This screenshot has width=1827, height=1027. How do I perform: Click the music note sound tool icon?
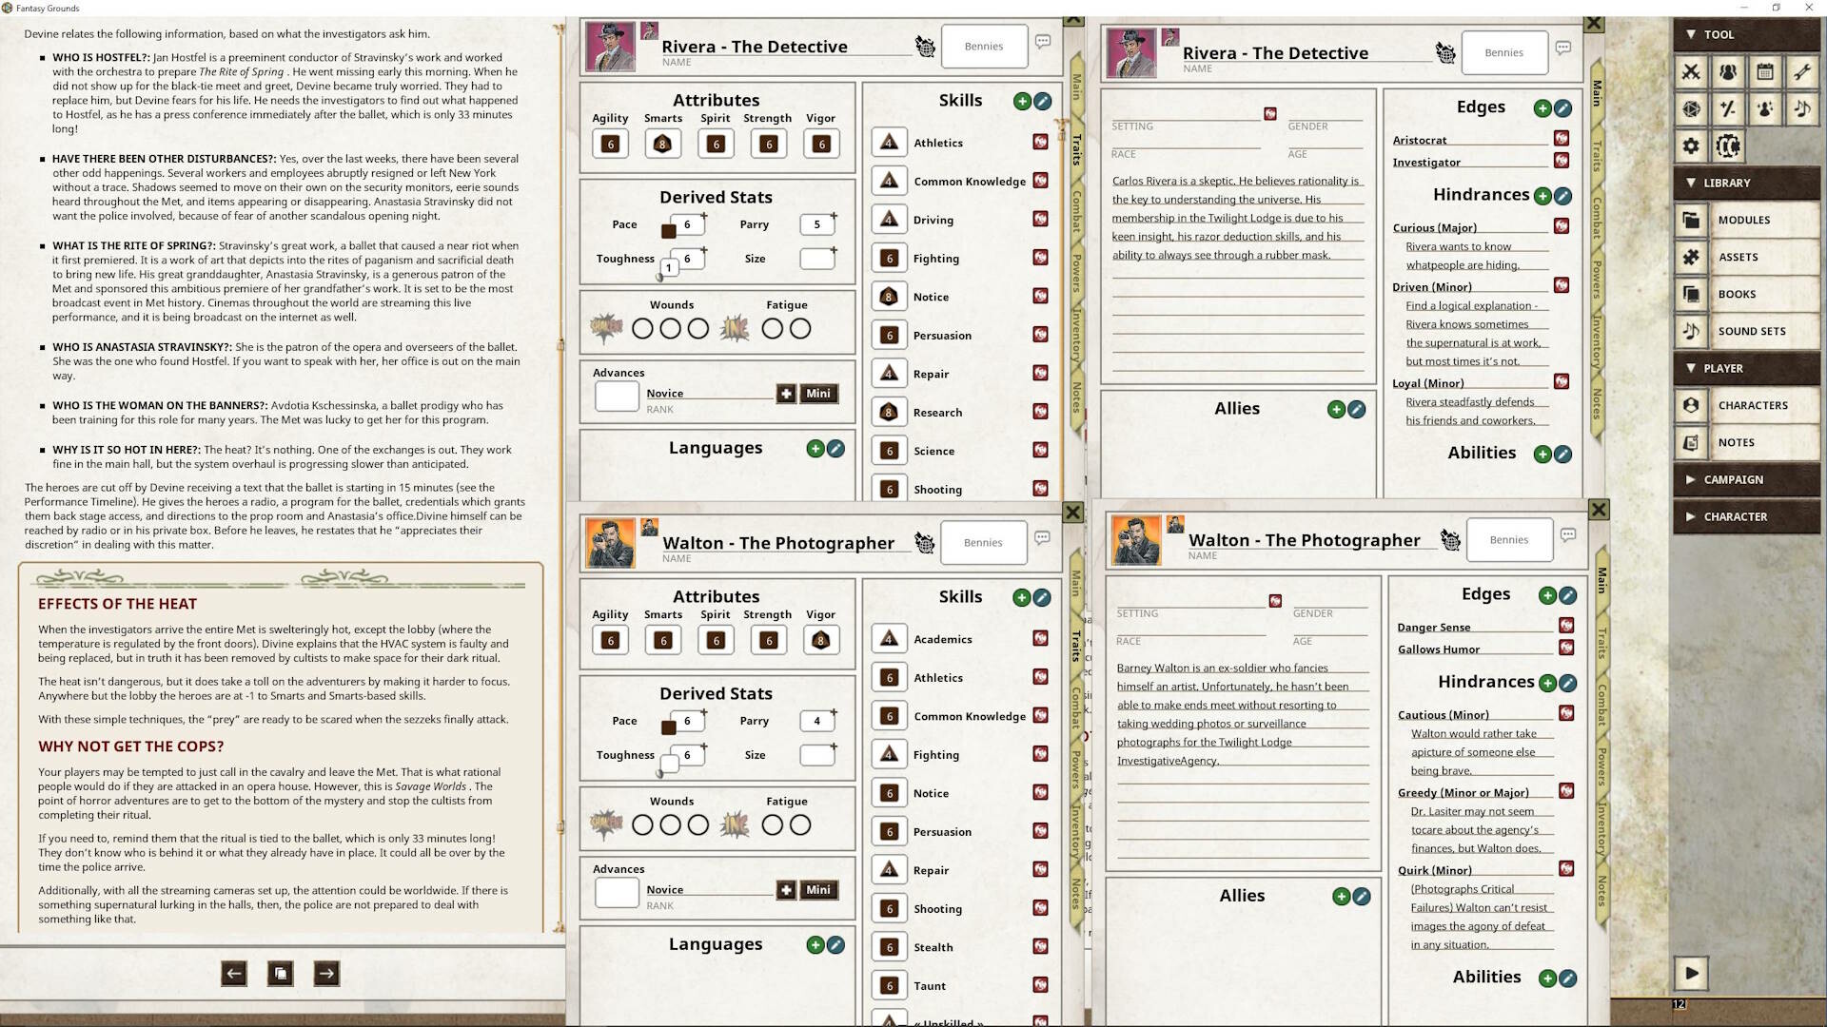click(x=1802, y=108)
